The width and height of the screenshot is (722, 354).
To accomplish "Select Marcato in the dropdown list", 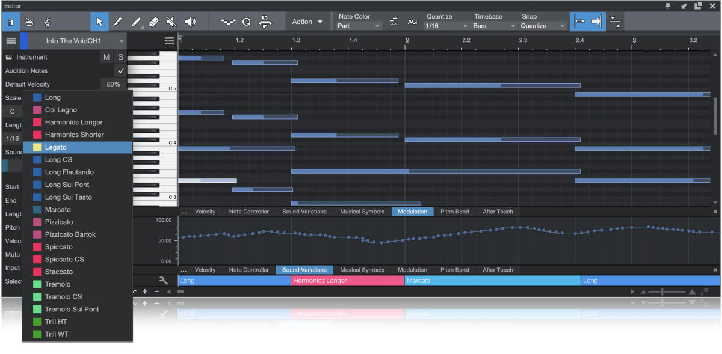I will (x=77, y=210).
